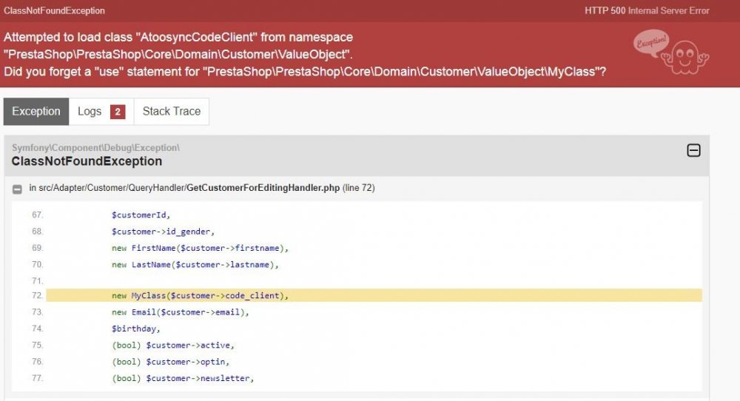
Task: Click the red Logs count badge
Action: pos(117,112)
